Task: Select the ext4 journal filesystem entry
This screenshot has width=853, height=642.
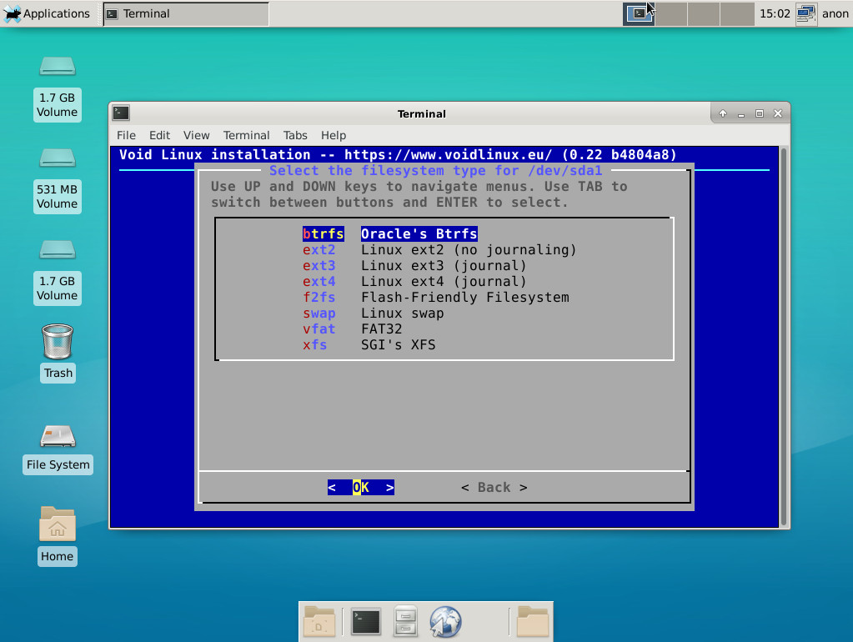Action: click(414, 281)
